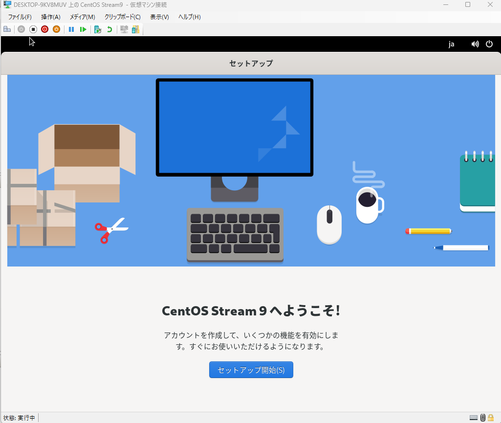This screenshot has height=423, width=501.
Task: Open the power menu in GNOME top bar
Action: tap(489, 44)
